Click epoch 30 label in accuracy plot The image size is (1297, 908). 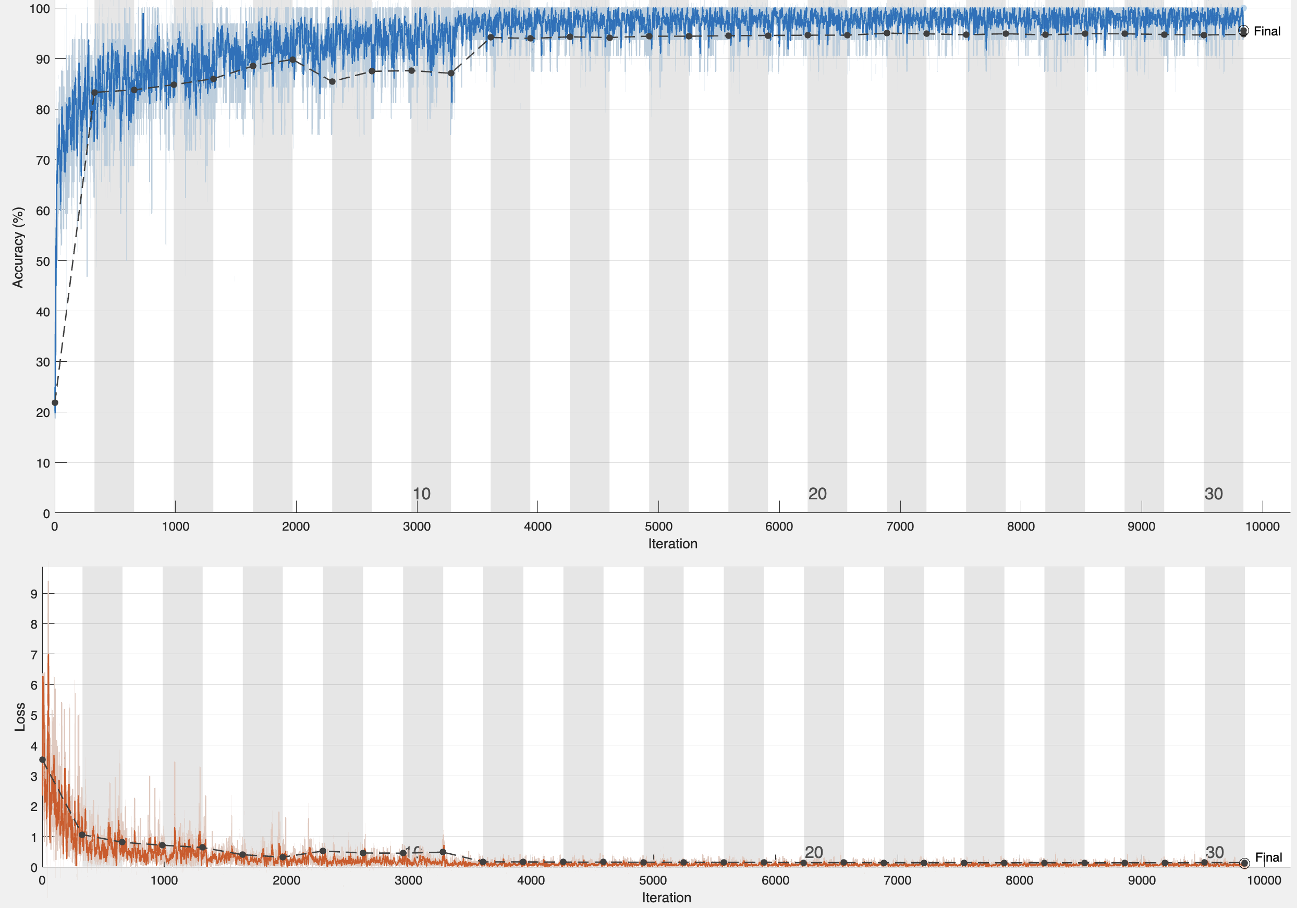[1214, 494]
